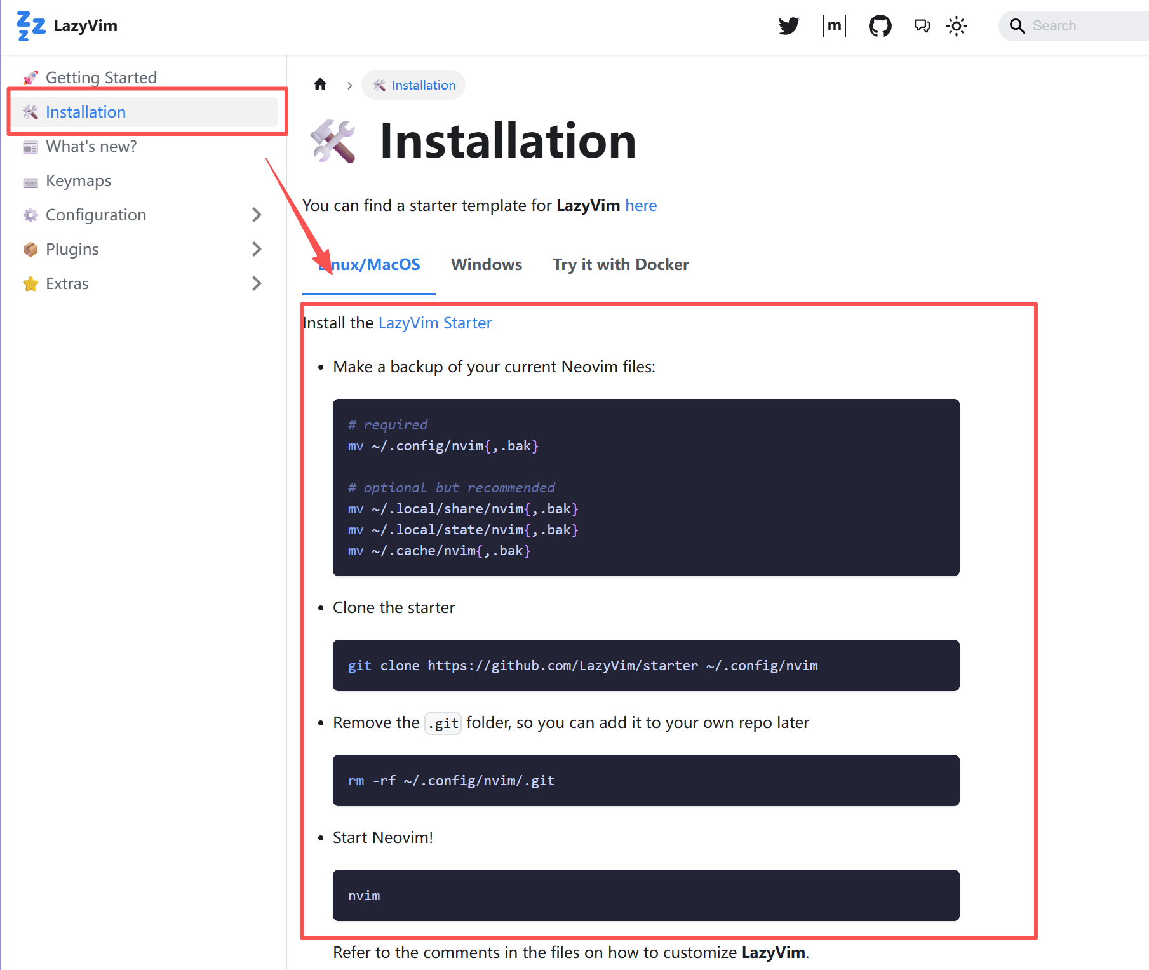Click the search magnifier icon
This screenshot has width=1149, height=970.
pos(1017,26)
